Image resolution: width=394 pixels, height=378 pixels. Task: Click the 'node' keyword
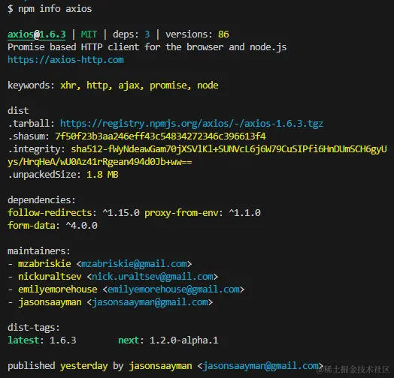coord(208,85)
